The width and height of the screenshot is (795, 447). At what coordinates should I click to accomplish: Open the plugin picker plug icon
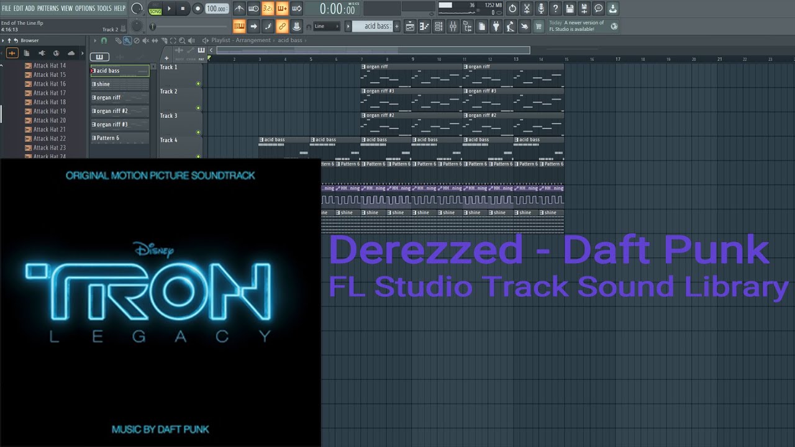(496, 26)
